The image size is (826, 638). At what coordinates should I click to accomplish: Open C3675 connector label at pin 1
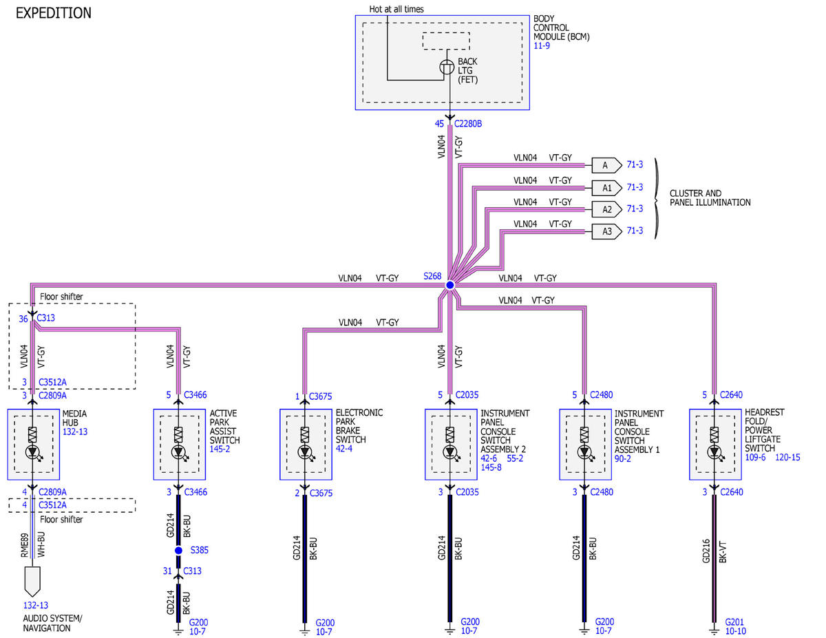click(x=321, y=395)
